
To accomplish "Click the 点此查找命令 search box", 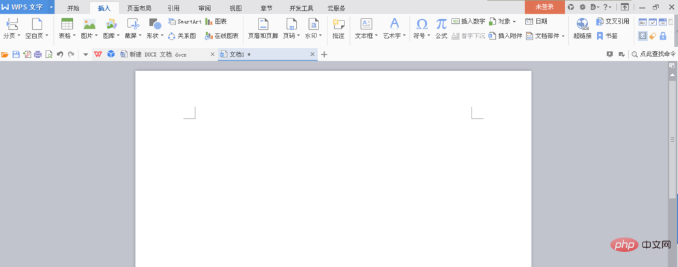I will tap(653, 54).
